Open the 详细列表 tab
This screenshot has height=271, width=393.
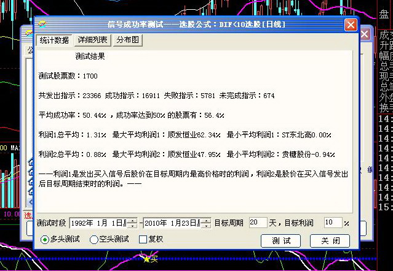92,40
